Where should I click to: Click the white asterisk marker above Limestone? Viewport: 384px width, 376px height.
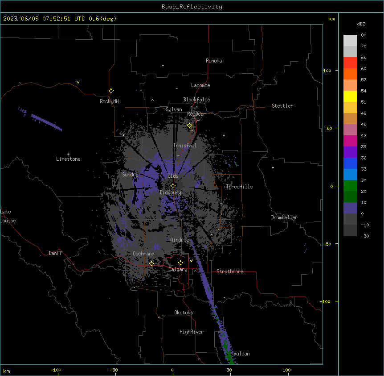pos(68,155)
